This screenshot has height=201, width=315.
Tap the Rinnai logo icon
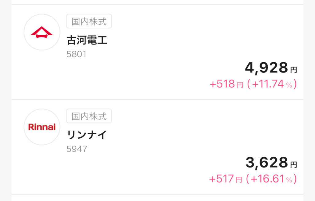42,127
